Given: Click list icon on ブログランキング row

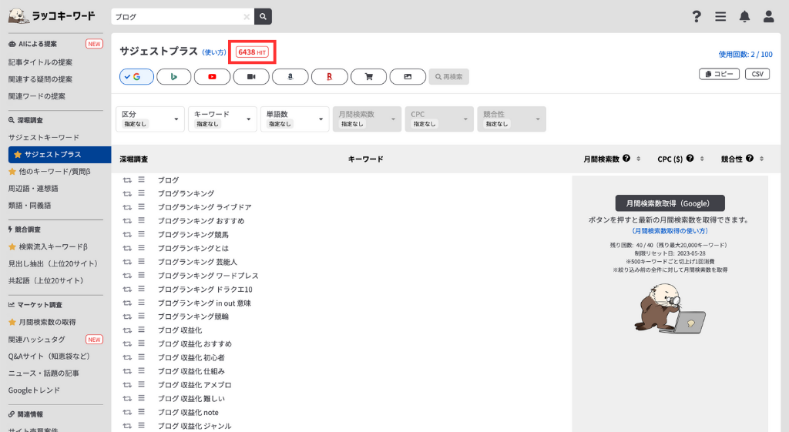Looking at the screenshot, I should tap(142, 193).
